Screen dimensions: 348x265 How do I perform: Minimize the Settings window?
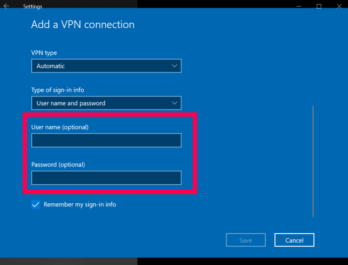pyautogui.click(x=299, y=6)
